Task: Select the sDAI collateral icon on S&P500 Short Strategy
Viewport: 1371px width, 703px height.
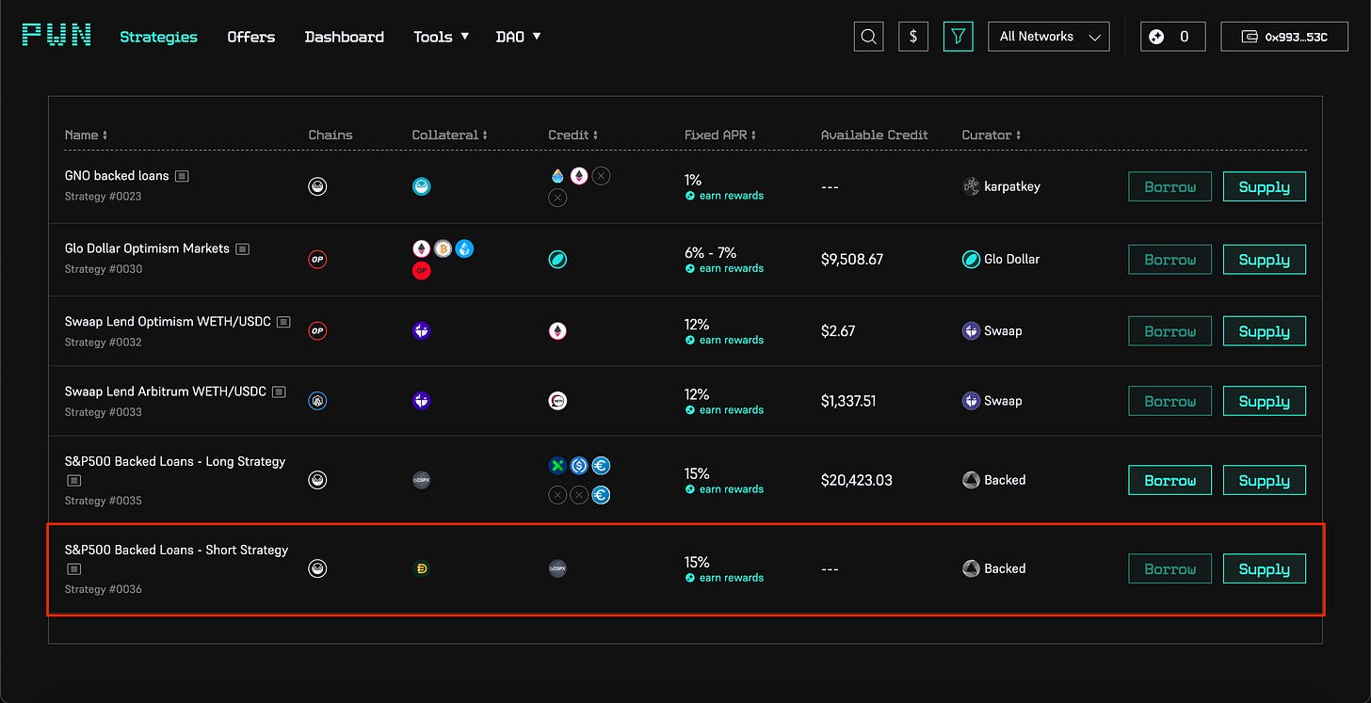Action: pyautogui.click(x=421, y=568)
